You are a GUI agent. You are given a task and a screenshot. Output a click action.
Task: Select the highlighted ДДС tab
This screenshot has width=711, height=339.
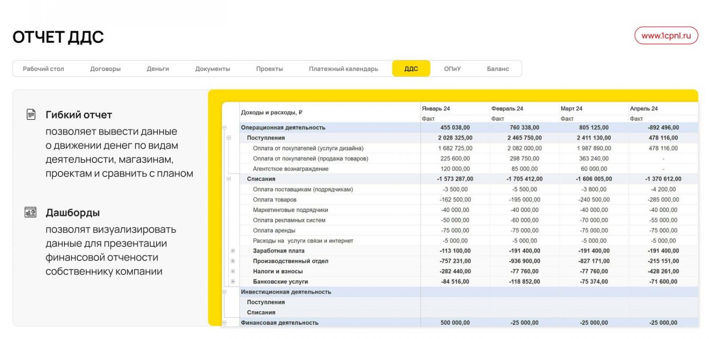point(411,69)
